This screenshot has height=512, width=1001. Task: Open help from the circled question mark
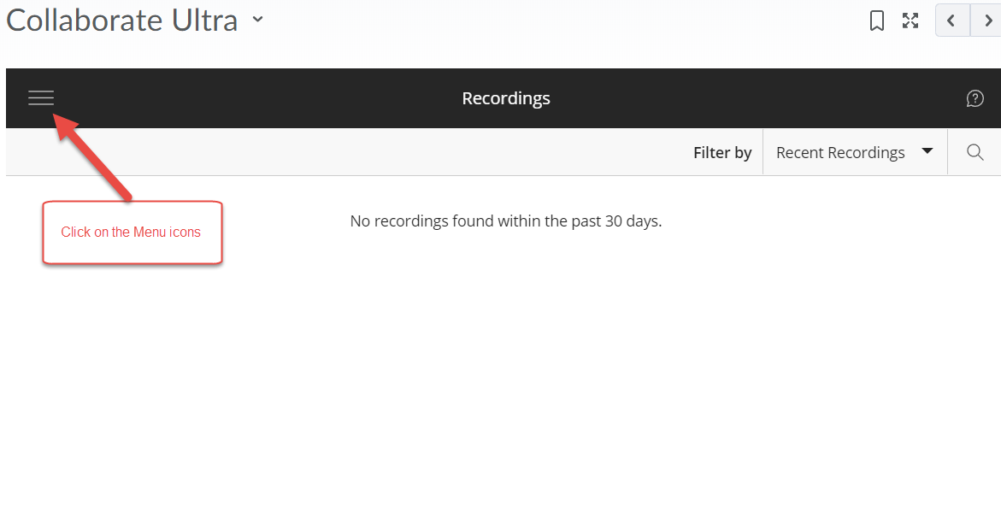coord(975,98)
